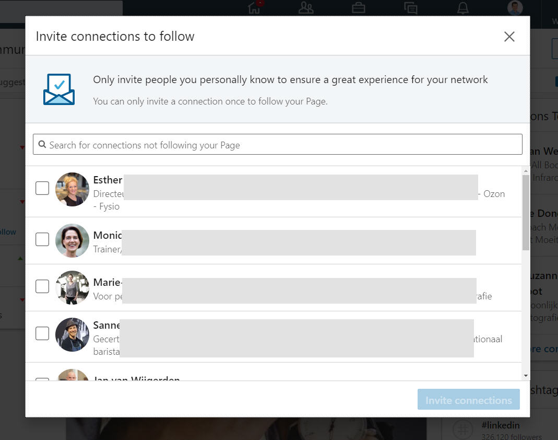Click the scrollbar up arrow

(x=526, y=171)
